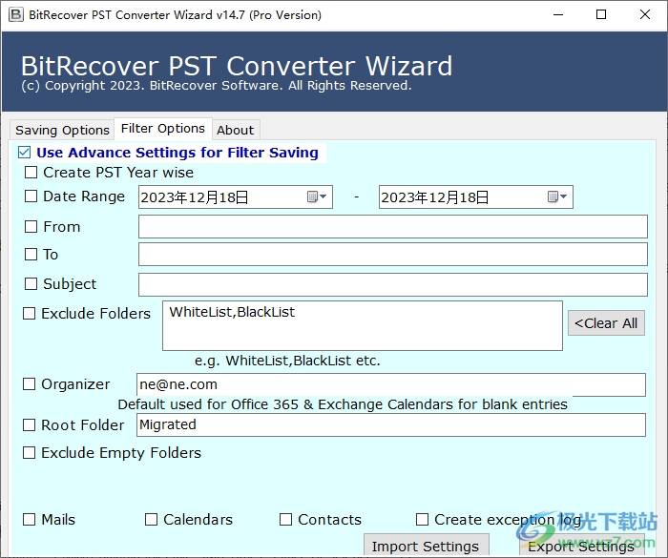This screenshot has height=558, width=668.
Task: Click the BitRecover app icon in title bar
Action: coord(16,15)
